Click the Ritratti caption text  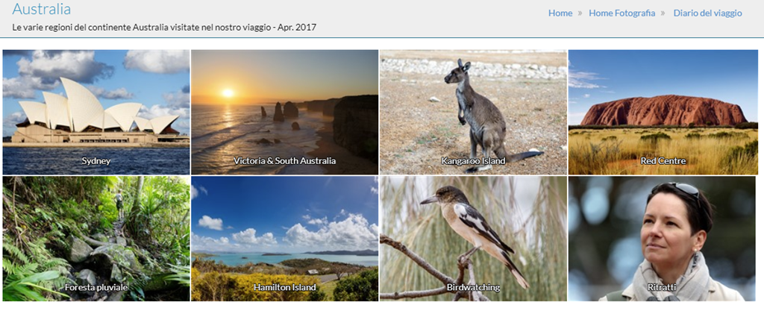[662, 287]
